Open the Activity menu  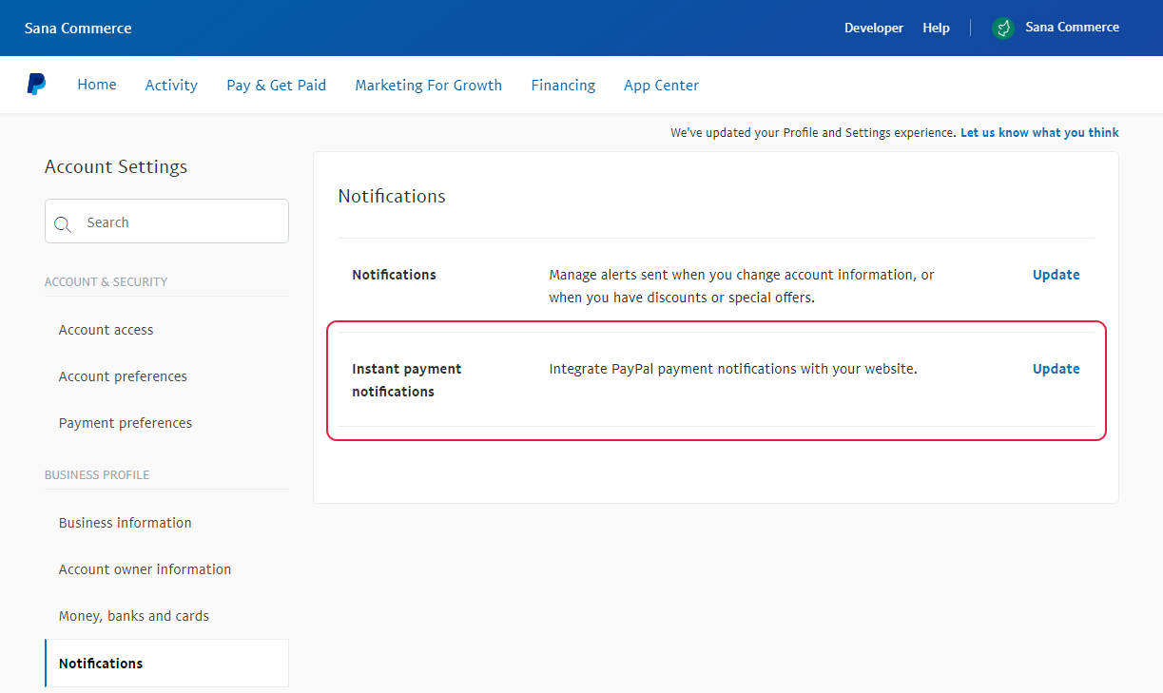171,85
